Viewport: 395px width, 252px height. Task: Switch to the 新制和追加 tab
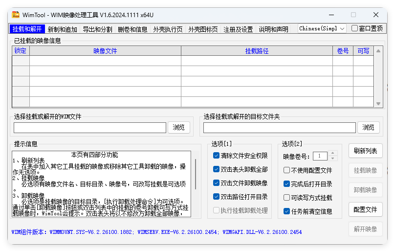tap(63, 29)
